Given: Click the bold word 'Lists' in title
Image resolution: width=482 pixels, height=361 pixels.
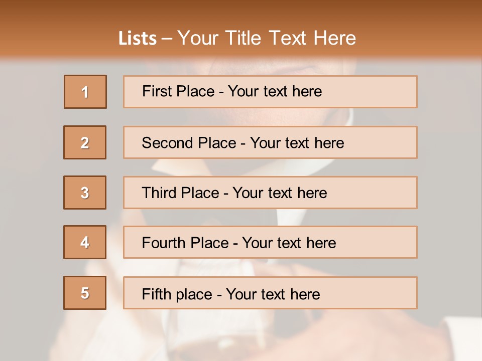Looking at the screenshot, I should click(138, 39).
